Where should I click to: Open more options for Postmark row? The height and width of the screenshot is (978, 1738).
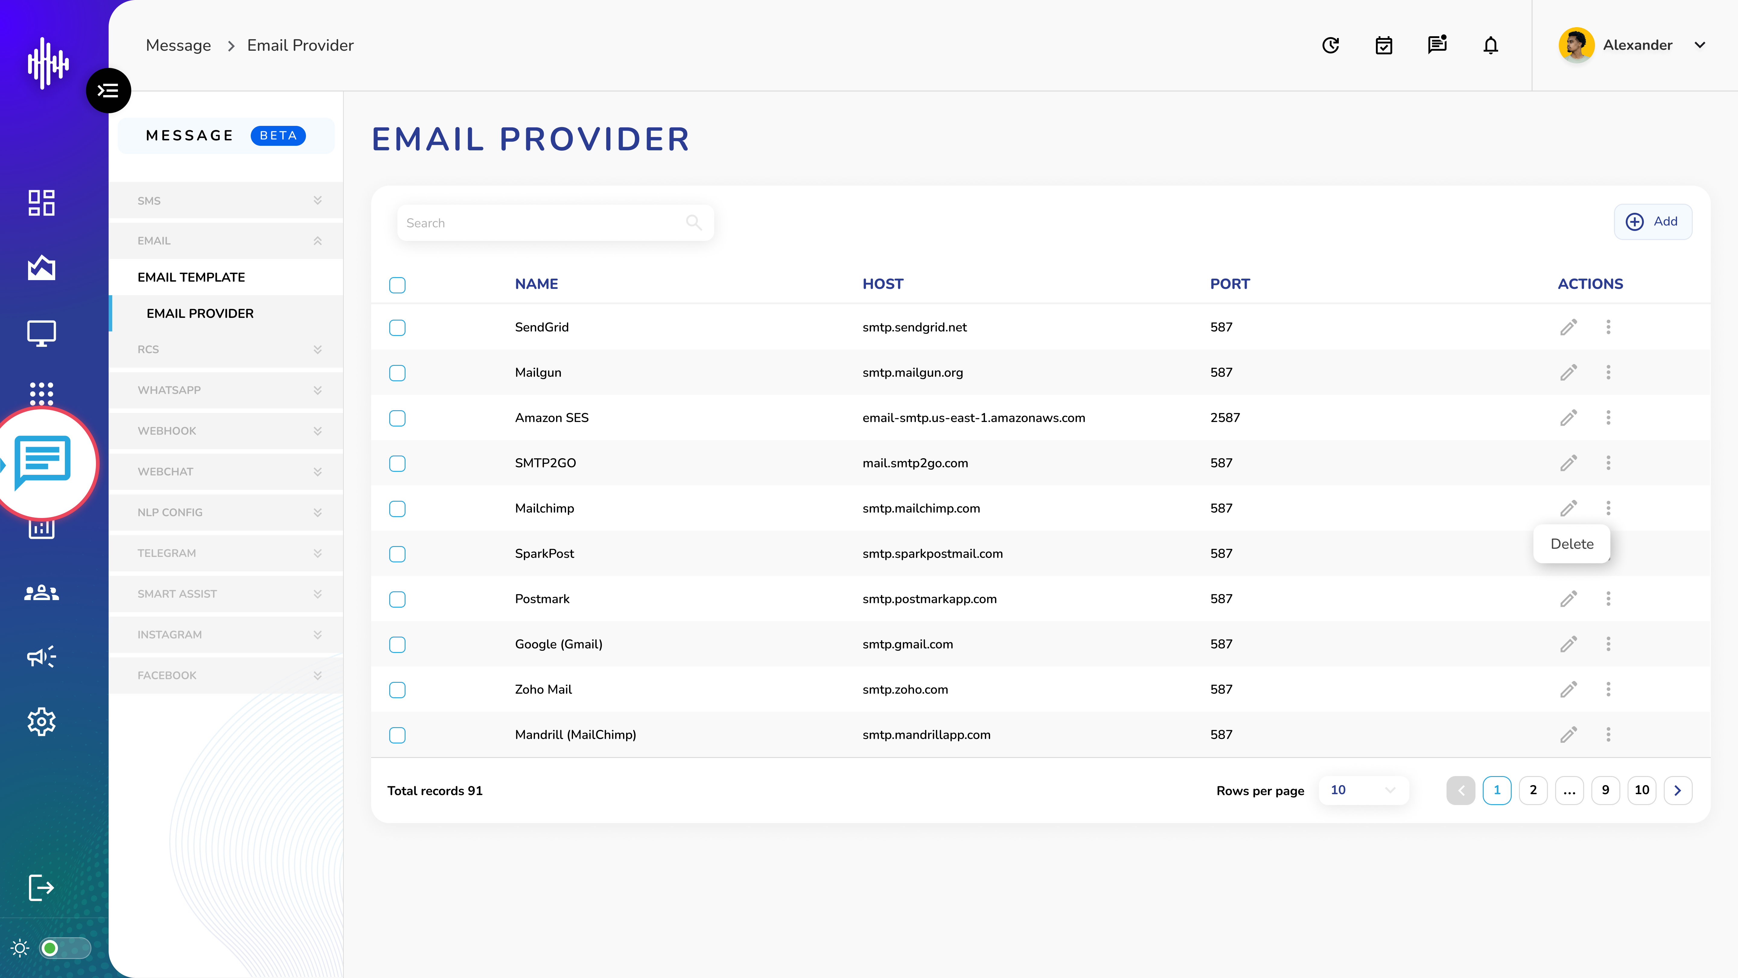click(x=1609, y=599)
